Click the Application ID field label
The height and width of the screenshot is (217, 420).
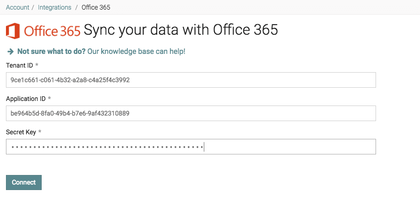click(x=26, y=99)
